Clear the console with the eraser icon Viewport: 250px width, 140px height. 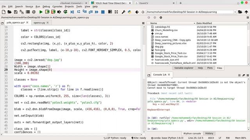(x=243, y=75)
